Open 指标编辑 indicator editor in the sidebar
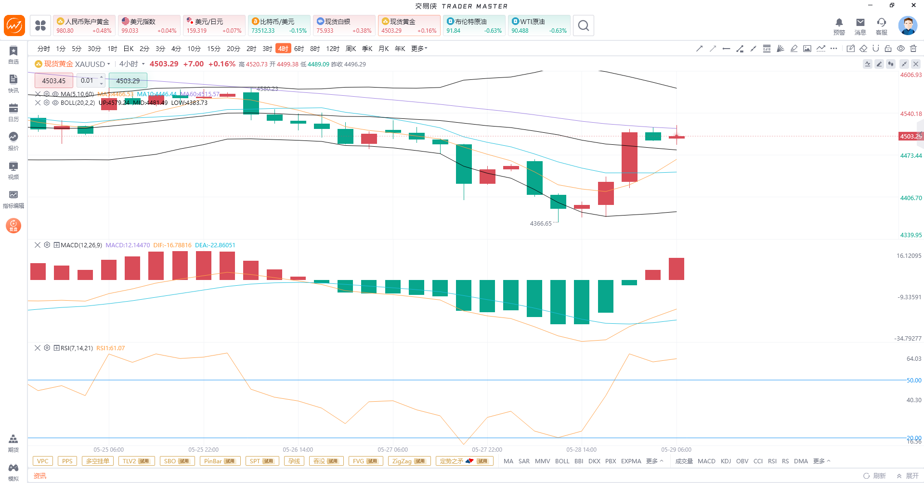 [x=13, y=199]
